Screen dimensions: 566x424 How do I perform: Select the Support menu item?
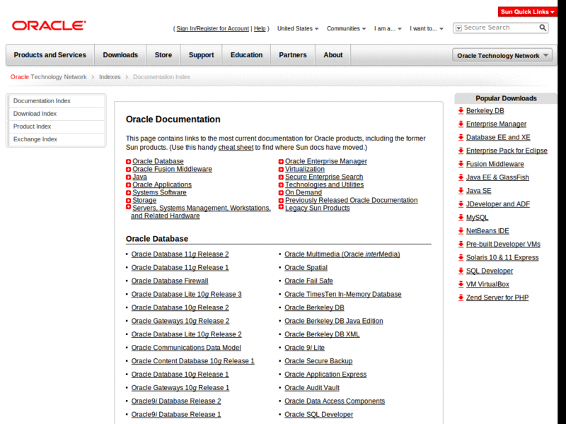tap(201, 55)
